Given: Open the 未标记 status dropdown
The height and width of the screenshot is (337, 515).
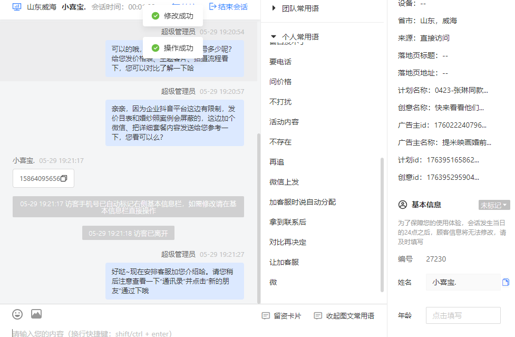Looking at the screenshot, I should (494, 205).
